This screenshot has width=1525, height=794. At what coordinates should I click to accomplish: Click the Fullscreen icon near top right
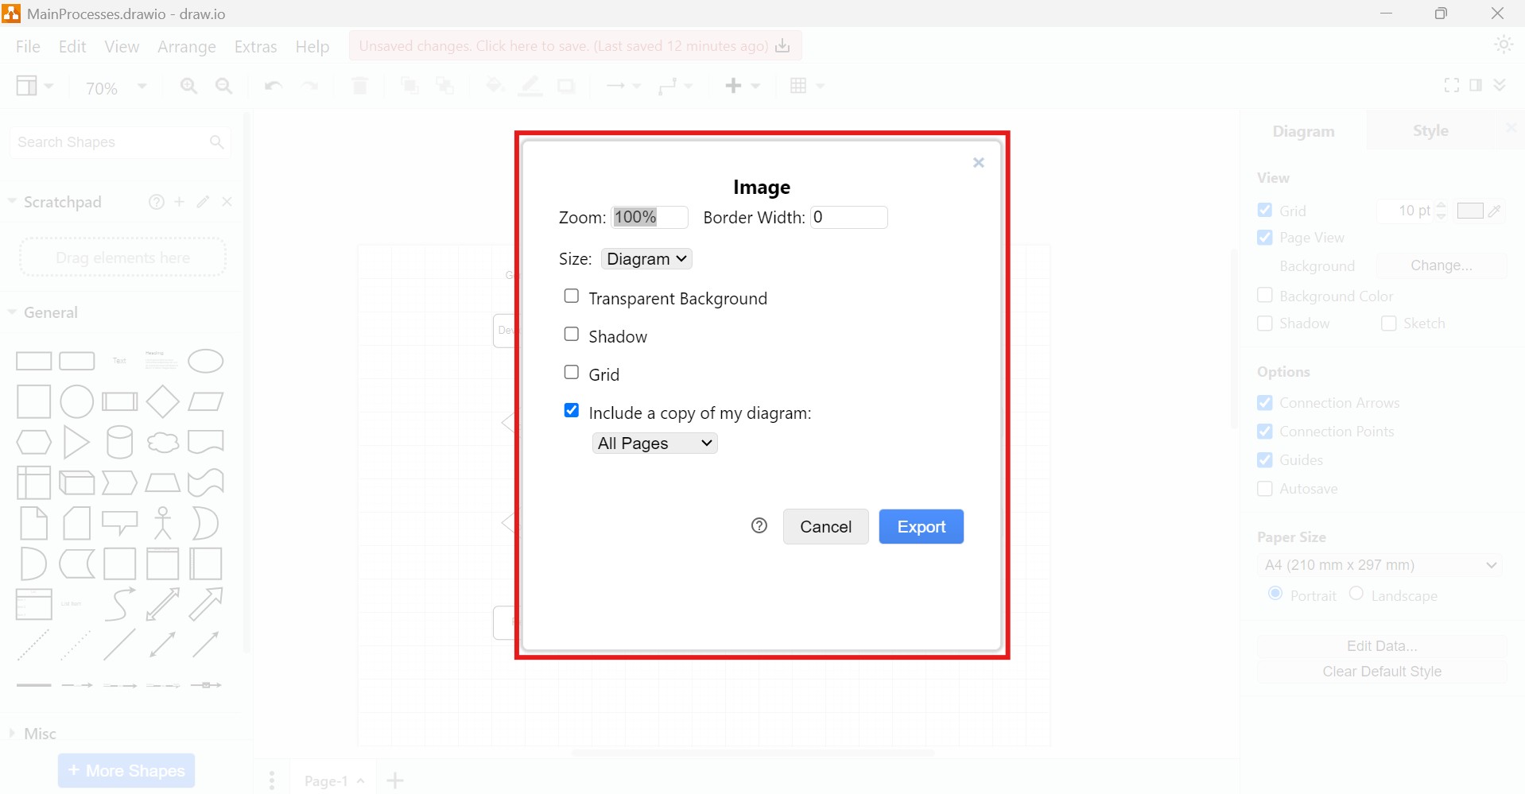pyautogui.click(x=1452, y=85)
